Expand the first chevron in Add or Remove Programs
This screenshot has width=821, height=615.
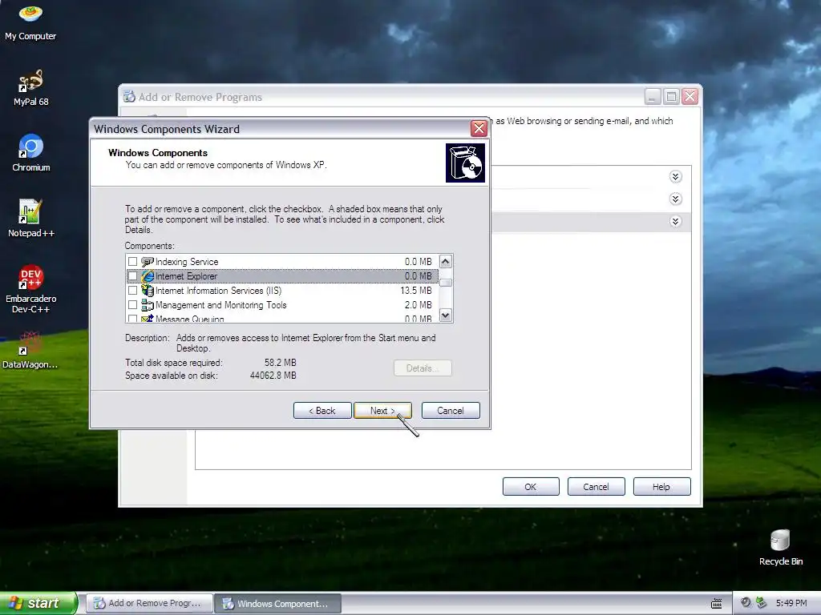pyautogui.click(x=675, y=177)
